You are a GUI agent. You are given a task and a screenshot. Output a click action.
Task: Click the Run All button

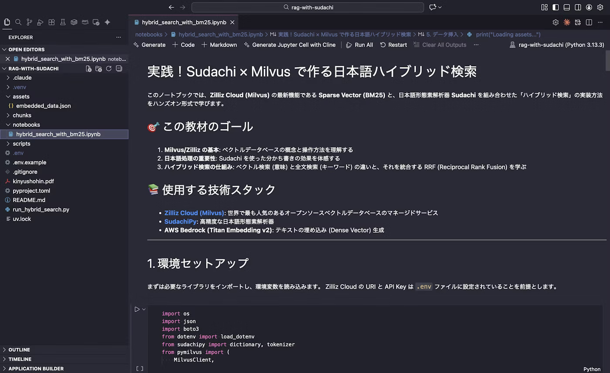pyautogui.click(x=359, y=45)
